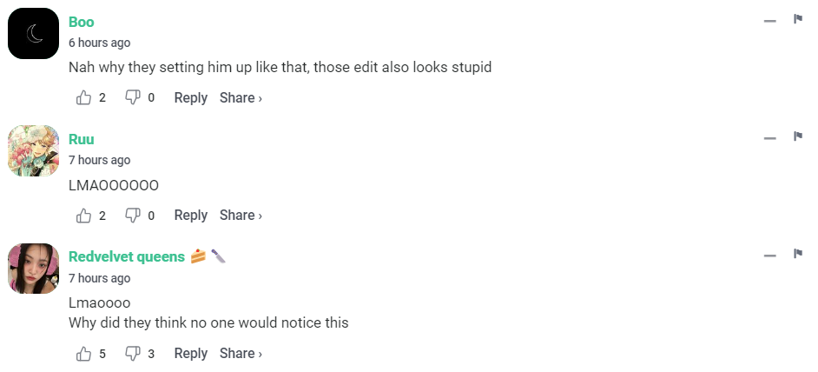Image resolution: width=818 pixels, height=372 pixels.
Task: Like Boo's comment with thumbs up
Action: [84, 98]
